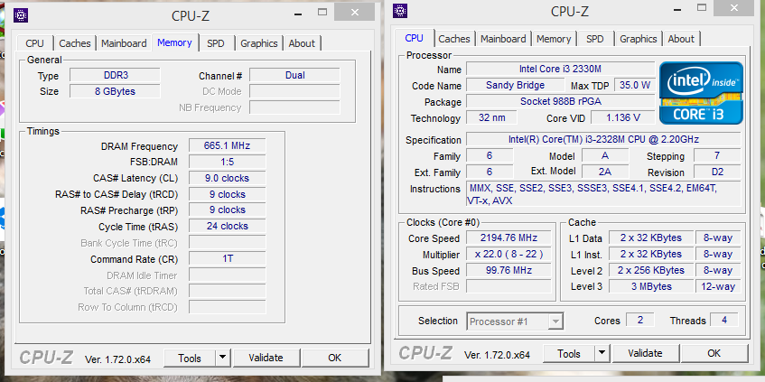Click the 2 x 256 KBytes Level 2 value
Image resolution: width=765 pixels, height=382 pixels.
pos(651,270)
